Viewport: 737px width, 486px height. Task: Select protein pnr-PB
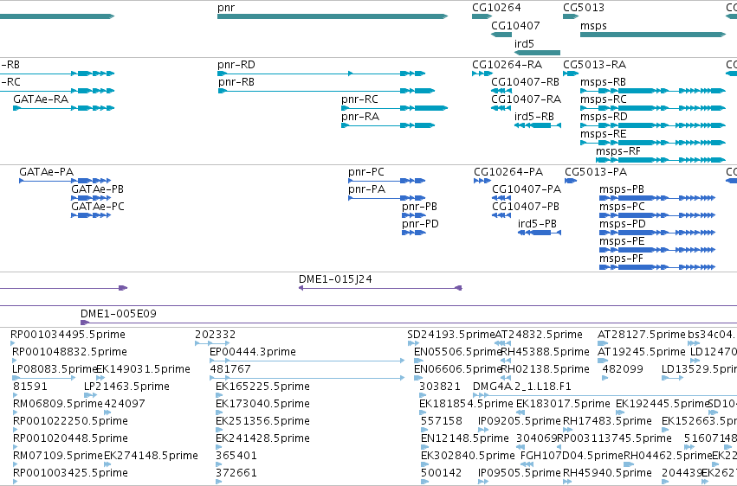point(414,215)
